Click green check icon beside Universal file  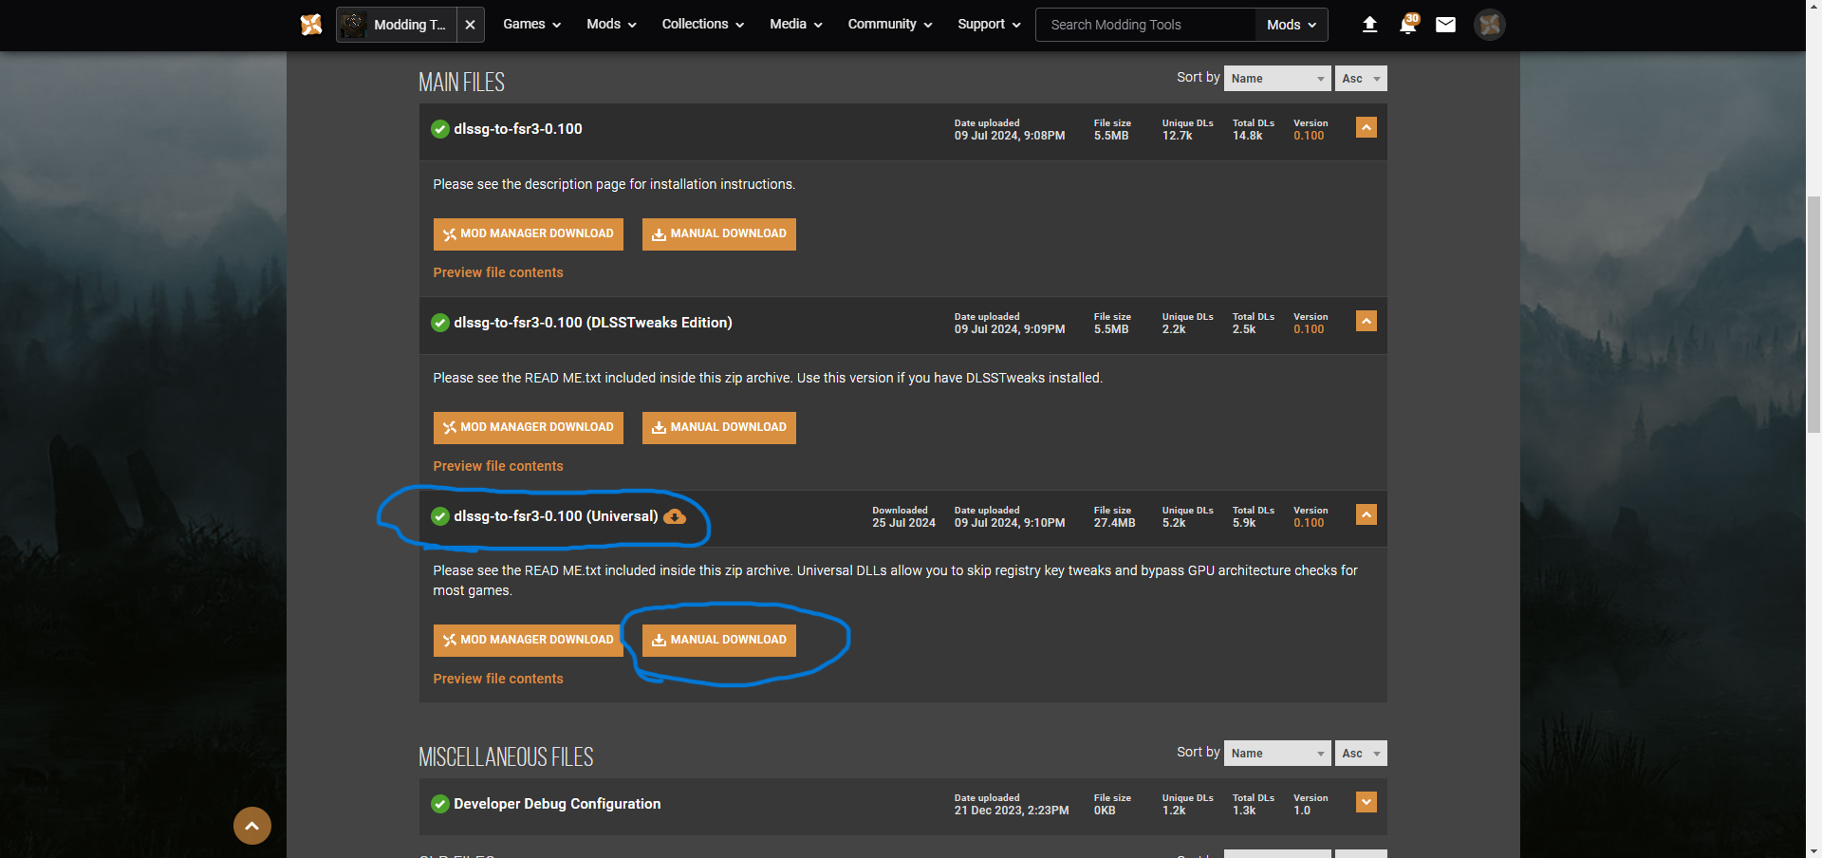click(440, 516)
